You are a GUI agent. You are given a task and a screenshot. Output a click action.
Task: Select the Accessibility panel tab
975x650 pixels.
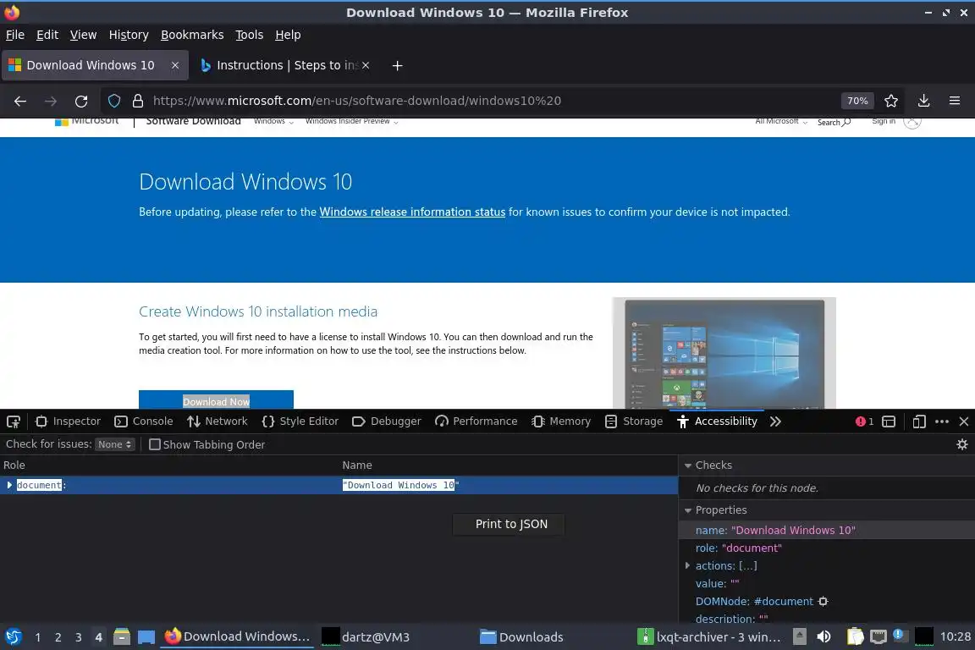[717, 421]
